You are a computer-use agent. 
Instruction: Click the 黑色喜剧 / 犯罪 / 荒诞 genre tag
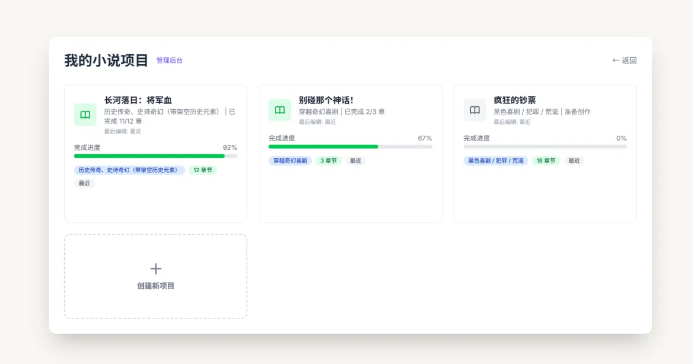pos(495,161)
